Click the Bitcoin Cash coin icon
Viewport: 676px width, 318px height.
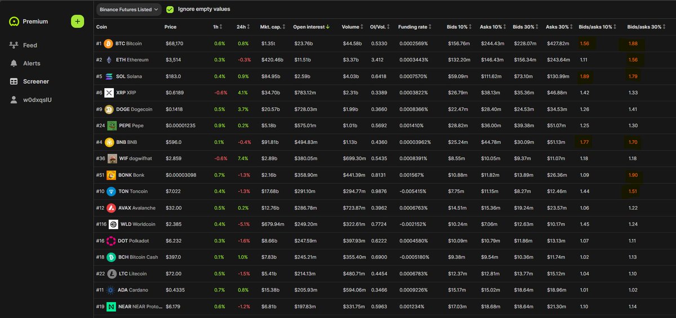[112, 257]
